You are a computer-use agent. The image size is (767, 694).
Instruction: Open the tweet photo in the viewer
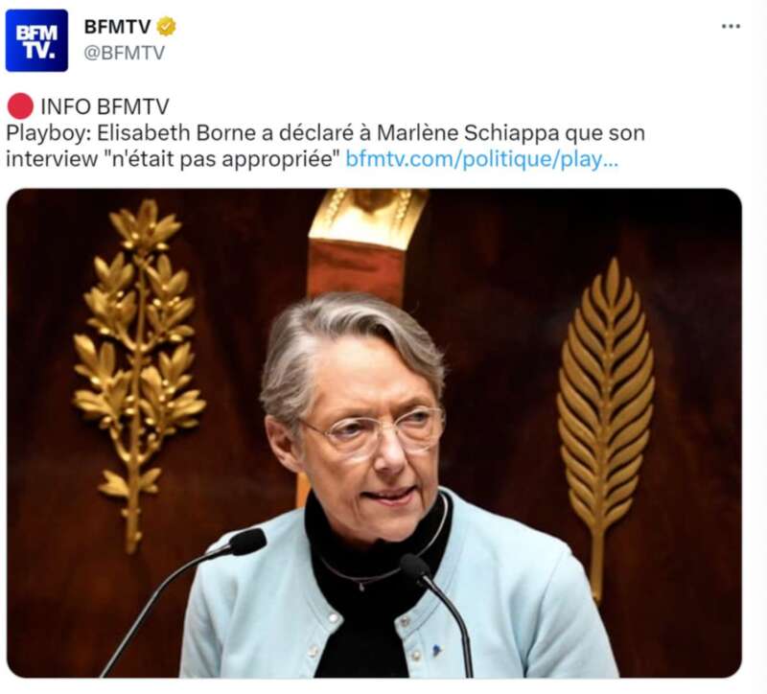pyautogui.click(x=374, y=433)
